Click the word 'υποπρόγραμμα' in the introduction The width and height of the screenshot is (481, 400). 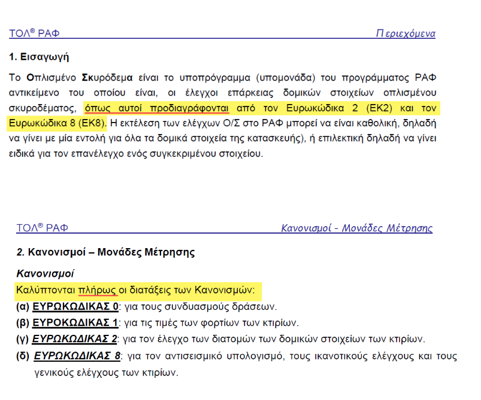[214, 78]
